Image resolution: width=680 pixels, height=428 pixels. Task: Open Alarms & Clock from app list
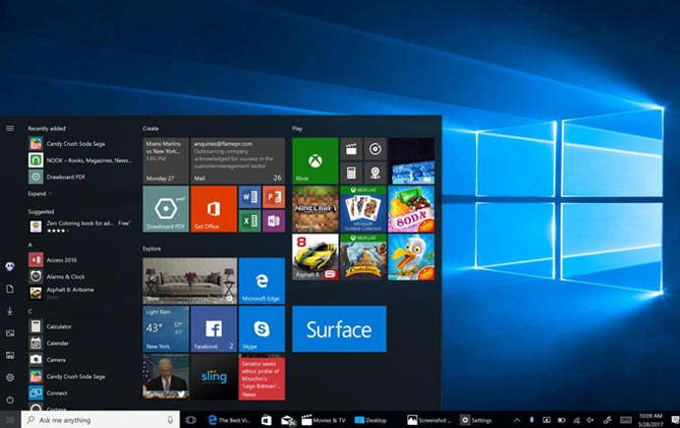coord(81,276)
